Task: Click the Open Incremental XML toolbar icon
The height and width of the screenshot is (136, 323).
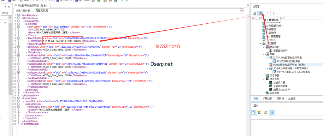Action: (261, 13)
